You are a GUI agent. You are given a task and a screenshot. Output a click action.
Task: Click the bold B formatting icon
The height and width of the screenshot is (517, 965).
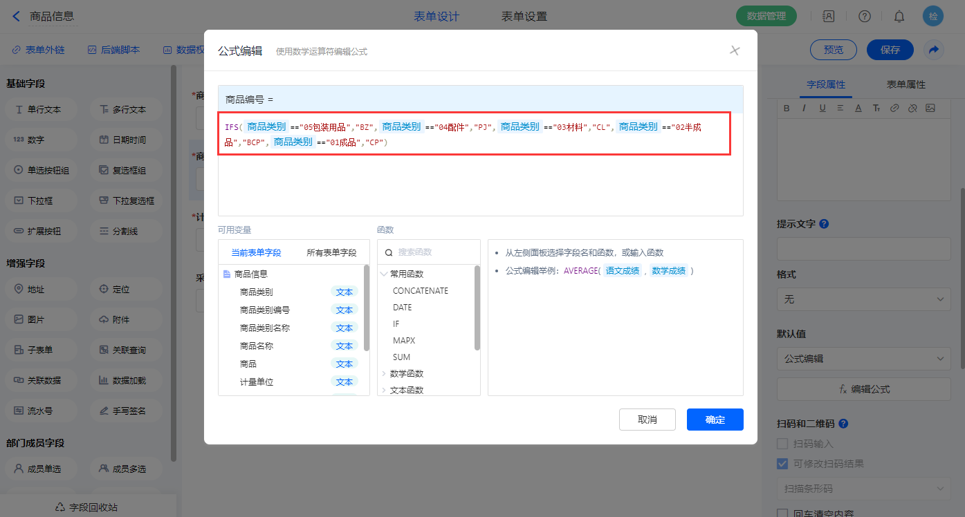(x=786, y=108)
